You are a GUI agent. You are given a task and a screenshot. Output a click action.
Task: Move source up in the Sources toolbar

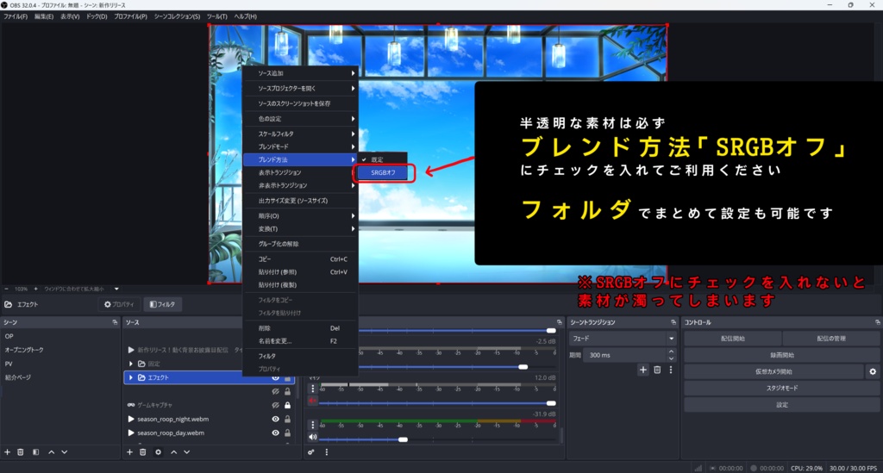173,452
